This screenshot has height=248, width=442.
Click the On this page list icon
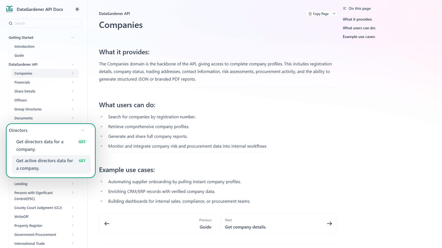point(345,9)
